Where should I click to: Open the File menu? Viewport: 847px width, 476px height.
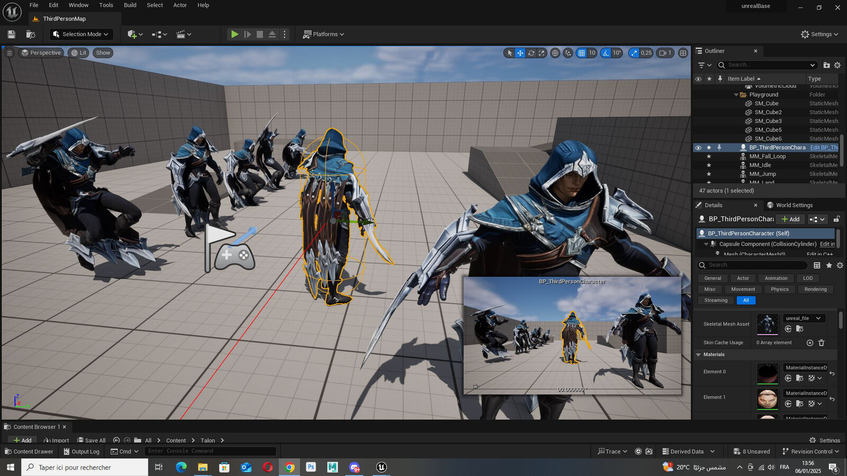tap(34, 5)
